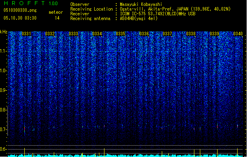
Task: Click the 0331 time marker
Action: (x=26, y=34)
